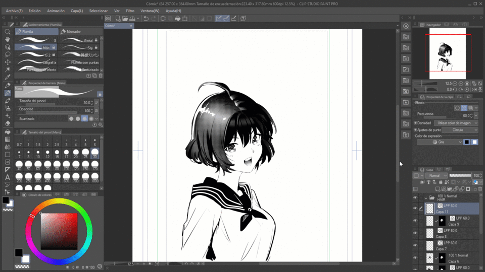Select brush size 100 preset
Viewport: 485px width, 272px height.
click(x=66, y=165)
